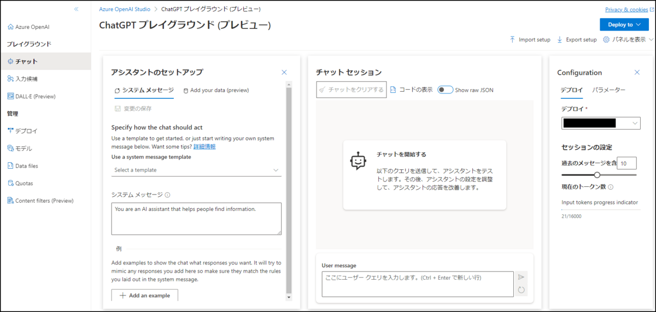Image resolution: width=656 pixels, height=312 pixels.
Task: Click the 変更の保存 button
Action: 133,109
